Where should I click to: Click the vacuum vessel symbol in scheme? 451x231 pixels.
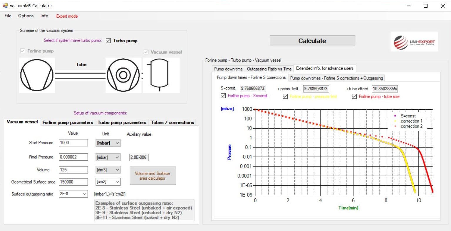161,75
